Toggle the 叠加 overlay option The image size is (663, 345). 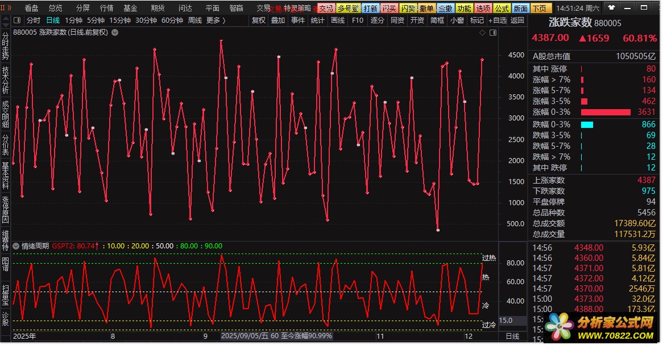pos(277,20)
